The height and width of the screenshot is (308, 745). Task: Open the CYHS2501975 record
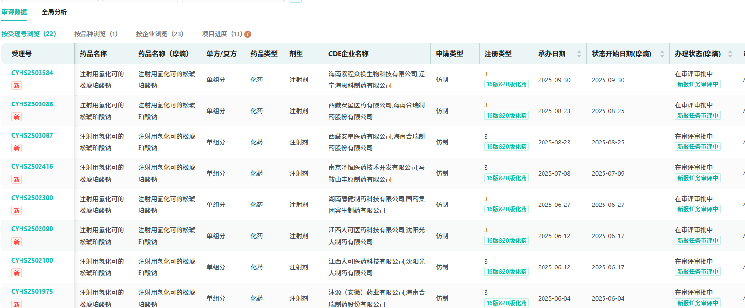(x=32, y=291)
